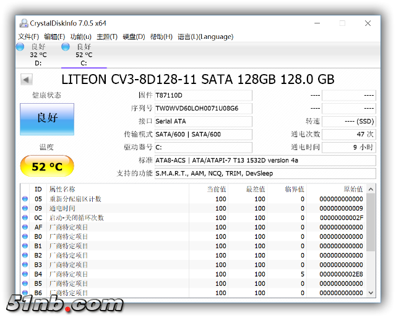396x318 pixels.
Task: Click the serial number field
Action: [203, 108]
